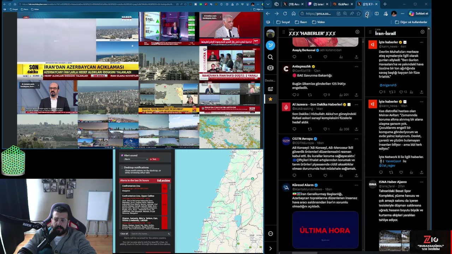Select the star icon in X Pro sidebar
452x254 pixels.
pos(270,99)
